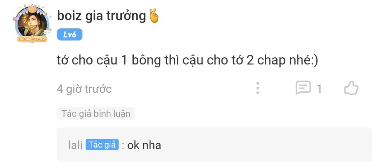Click the blue Tác giả badge
This screenshot has width=387, height=168.
tap(102, 145)
